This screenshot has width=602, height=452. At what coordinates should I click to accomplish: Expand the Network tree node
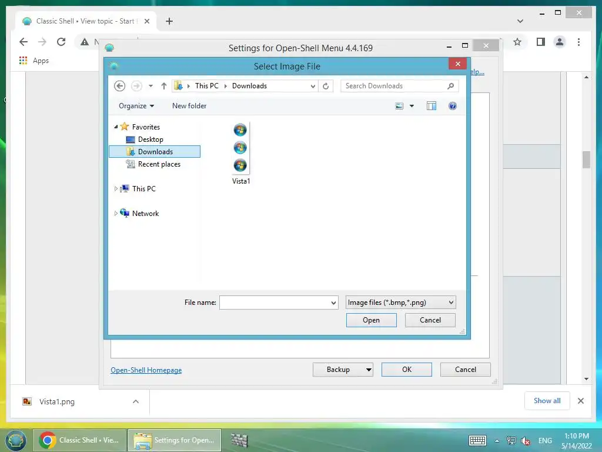pos(116,213)
